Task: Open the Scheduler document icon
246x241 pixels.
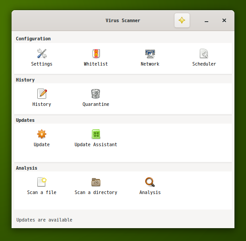Action: pos(204,54)
